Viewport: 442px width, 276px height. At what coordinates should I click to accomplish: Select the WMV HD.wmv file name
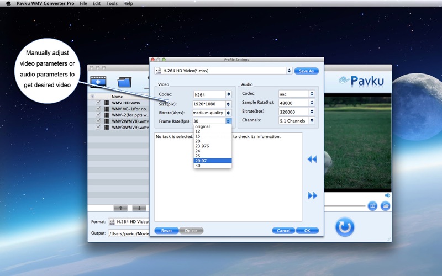(x=126, y=103)
